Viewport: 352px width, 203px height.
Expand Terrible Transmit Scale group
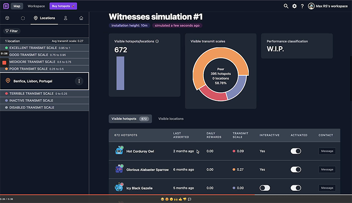(44, 93)
